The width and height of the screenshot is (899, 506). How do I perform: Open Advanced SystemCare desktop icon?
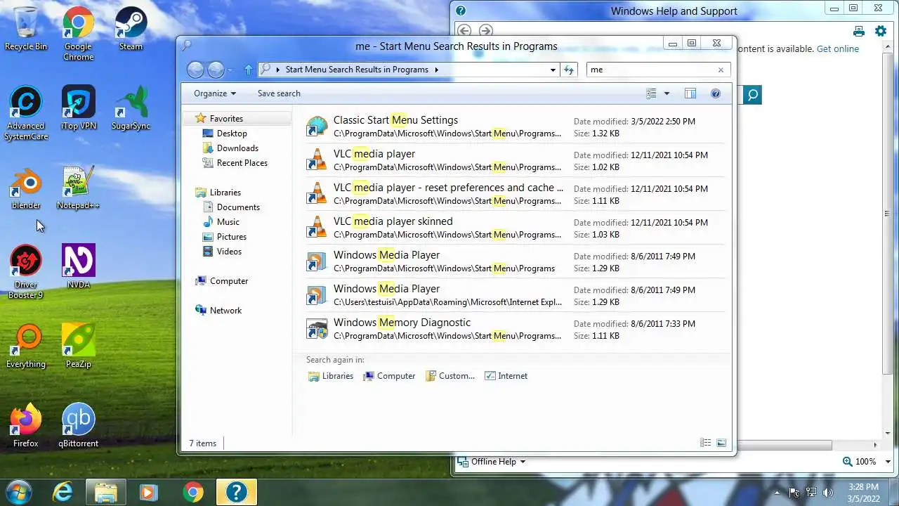[26, 113]
